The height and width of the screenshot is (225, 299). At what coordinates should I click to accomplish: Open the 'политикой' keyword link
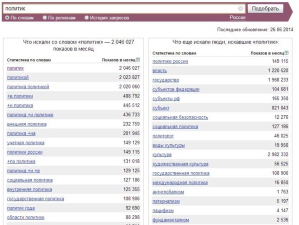(x=18, y=77)
